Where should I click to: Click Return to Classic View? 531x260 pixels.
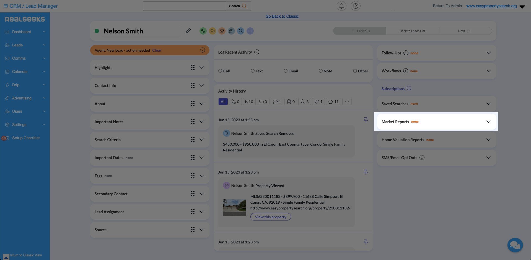[25, 255]
